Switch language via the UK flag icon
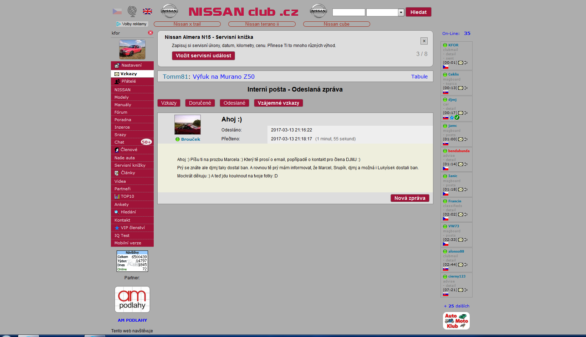The width and height of the screenshot is (586, 337). [x=147, y=11]
